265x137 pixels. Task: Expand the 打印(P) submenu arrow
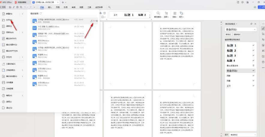coord(23,57)
